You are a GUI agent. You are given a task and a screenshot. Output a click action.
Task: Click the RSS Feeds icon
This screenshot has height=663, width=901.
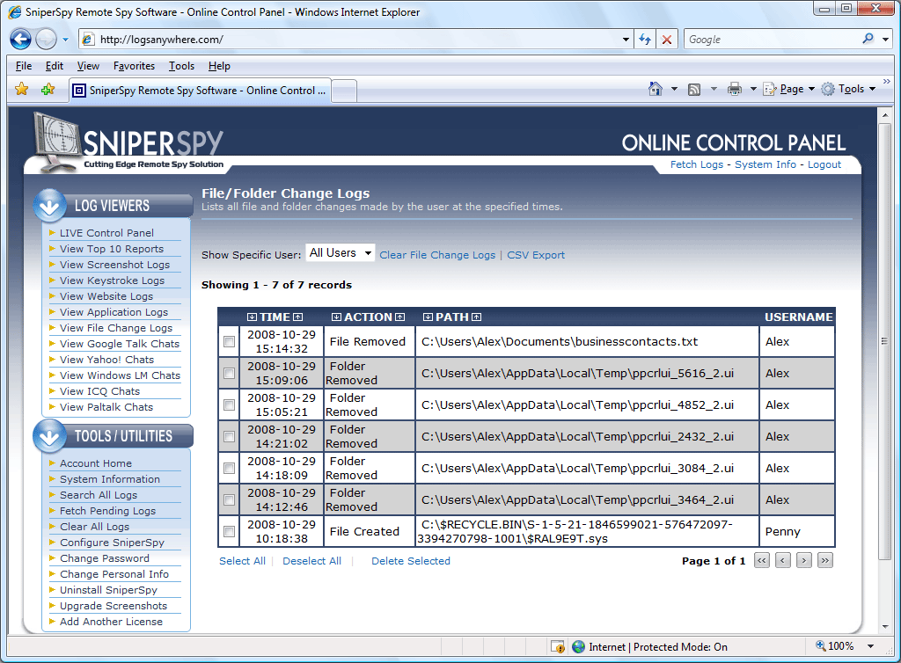pos(694,90)
